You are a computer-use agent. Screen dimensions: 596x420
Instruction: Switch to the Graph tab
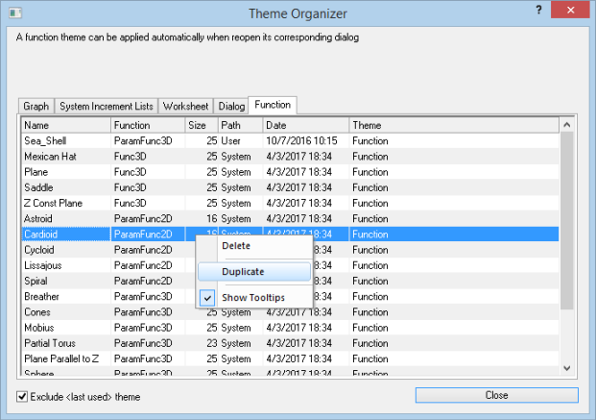[36, 106]
